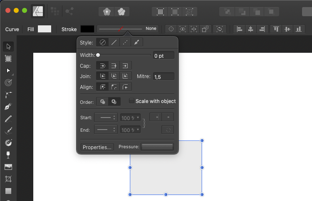This screenshot has width=312, height=201.
Task: Click the Mitre value field
Action: point(163,77)
